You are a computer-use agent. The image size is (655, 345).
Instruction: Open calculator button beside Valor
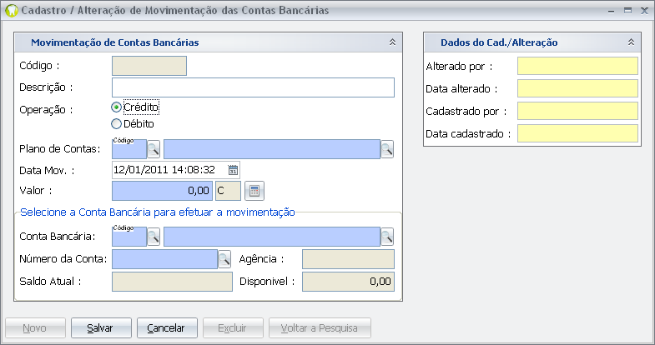pos(254,191)
